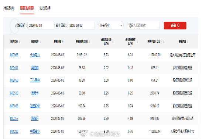The image size is (202, 139).
Task: Select market value 676.11
Action: click(x=155, y=68)
